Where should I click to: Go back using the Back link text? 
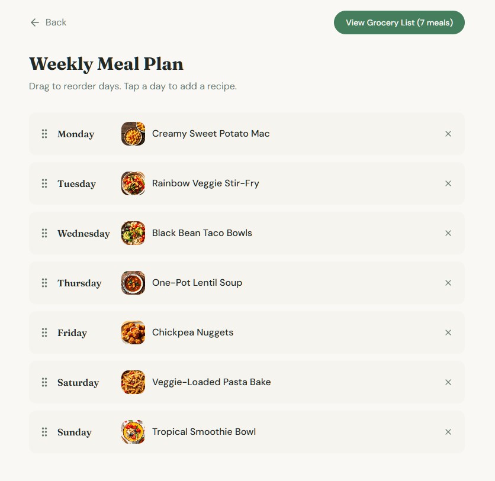click(x=56, y=22)
